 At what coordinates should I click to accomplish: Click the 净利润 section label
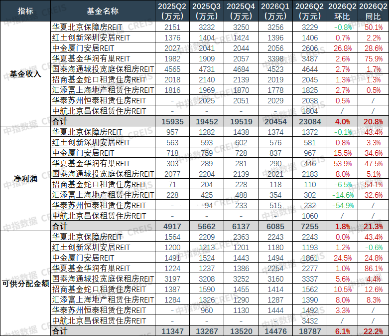click(25, 179)
